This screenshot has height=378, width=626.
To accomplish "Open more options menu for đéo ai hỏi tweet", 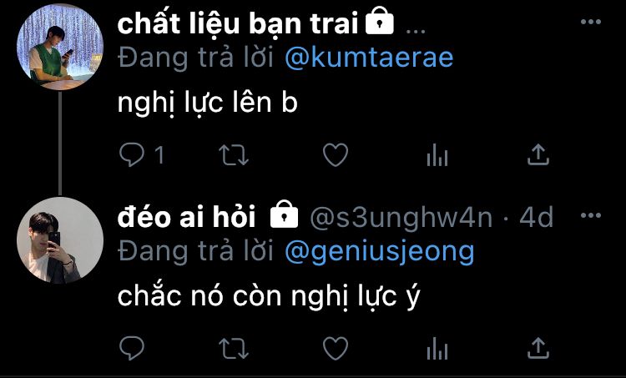I will [x=591, y=215].
